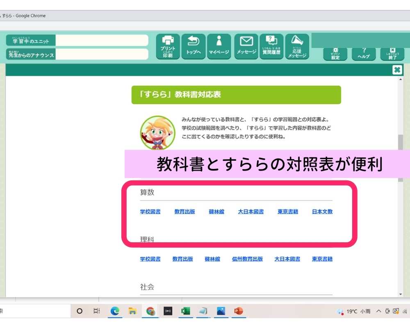Open the Photos app on the taskbar
Image resolution: width=410 pixels, height=328 pixels.
221,311
